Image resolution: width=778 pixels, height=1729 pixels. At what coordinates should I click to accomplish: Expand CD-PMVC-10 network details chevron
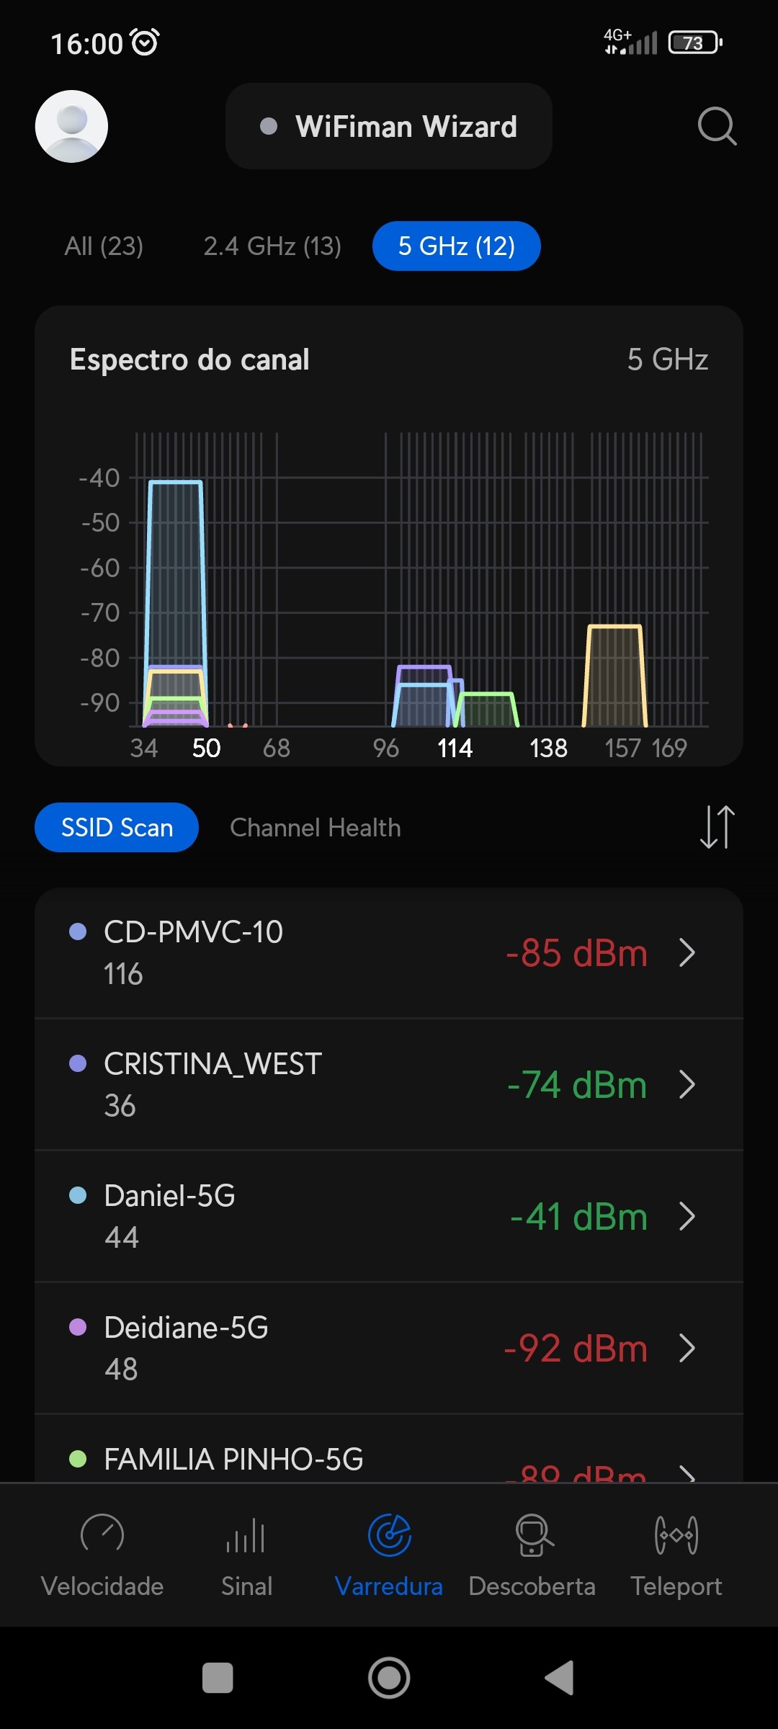coord(688,952)
